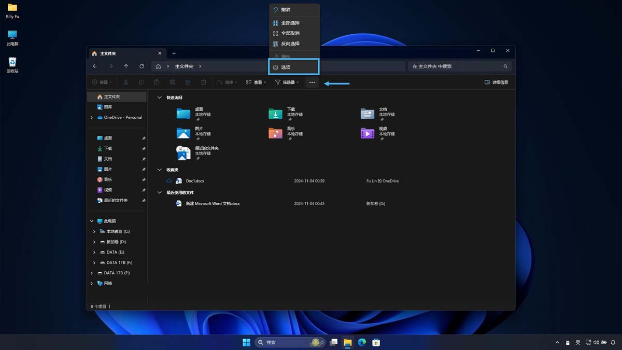The width and height of the screenshot is (622, 350).
Task: Toggle the pin for 下载 in sidebar
Action: point(144,148)
